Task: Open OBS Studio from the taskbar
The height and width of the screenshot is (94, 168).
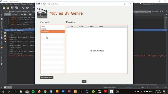Action: (117, 92)
